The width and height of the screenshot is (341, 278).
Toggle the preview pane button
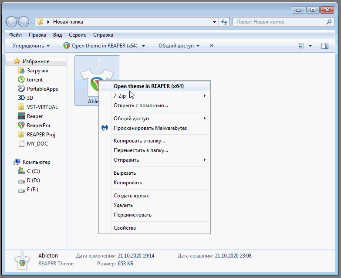(325, 46)
